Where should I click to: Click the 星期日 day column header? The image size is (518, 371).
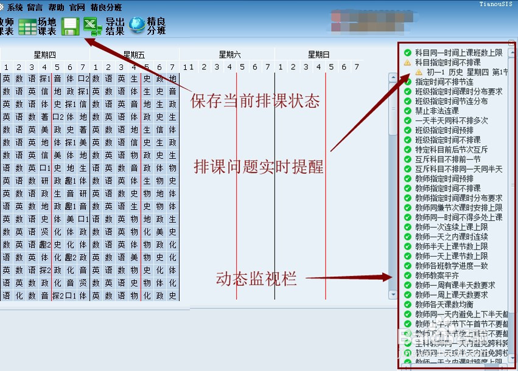click(x=319, y=55)
